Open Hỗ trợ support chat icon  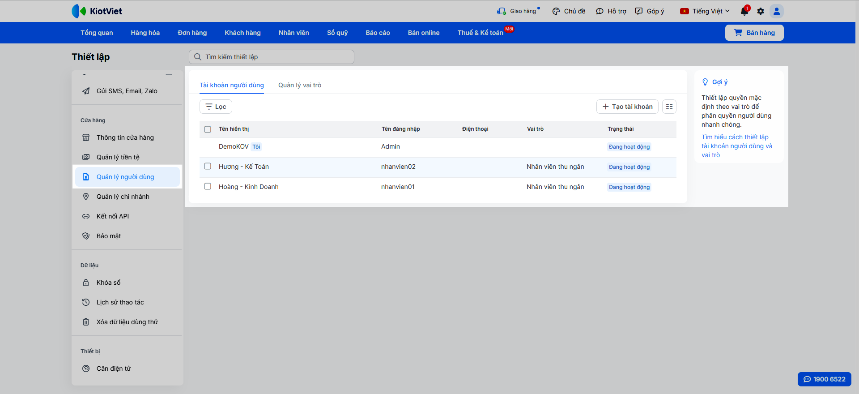pyautogui.click(x=600, y=11)
